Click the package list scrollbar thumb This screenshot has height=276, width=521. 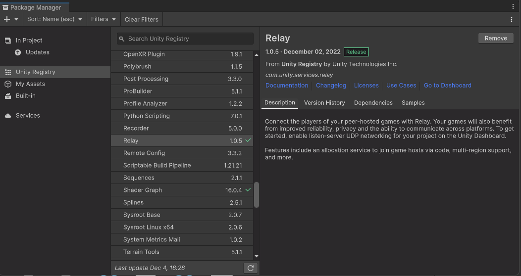(x=257, y=195)
